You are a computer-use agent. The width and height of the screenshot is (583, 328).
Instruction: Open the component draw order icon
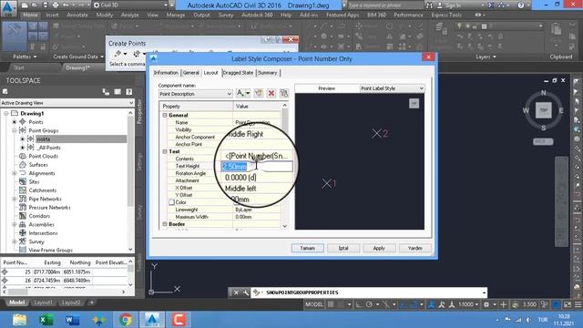click(284, 93)
